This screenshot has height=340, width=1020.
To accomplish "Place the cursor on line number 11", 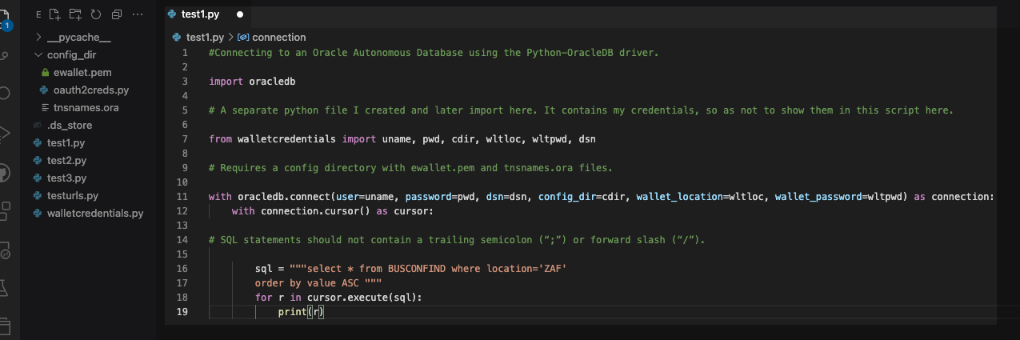I will point(185,197).
